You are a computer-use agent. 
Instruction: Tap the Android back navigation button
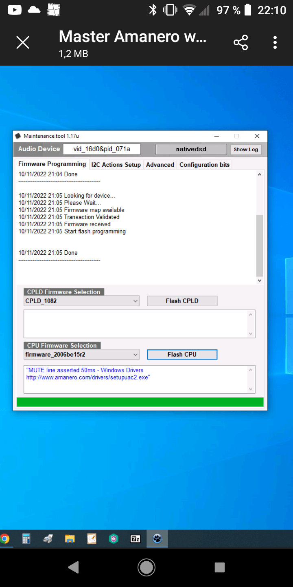point(73,567)
